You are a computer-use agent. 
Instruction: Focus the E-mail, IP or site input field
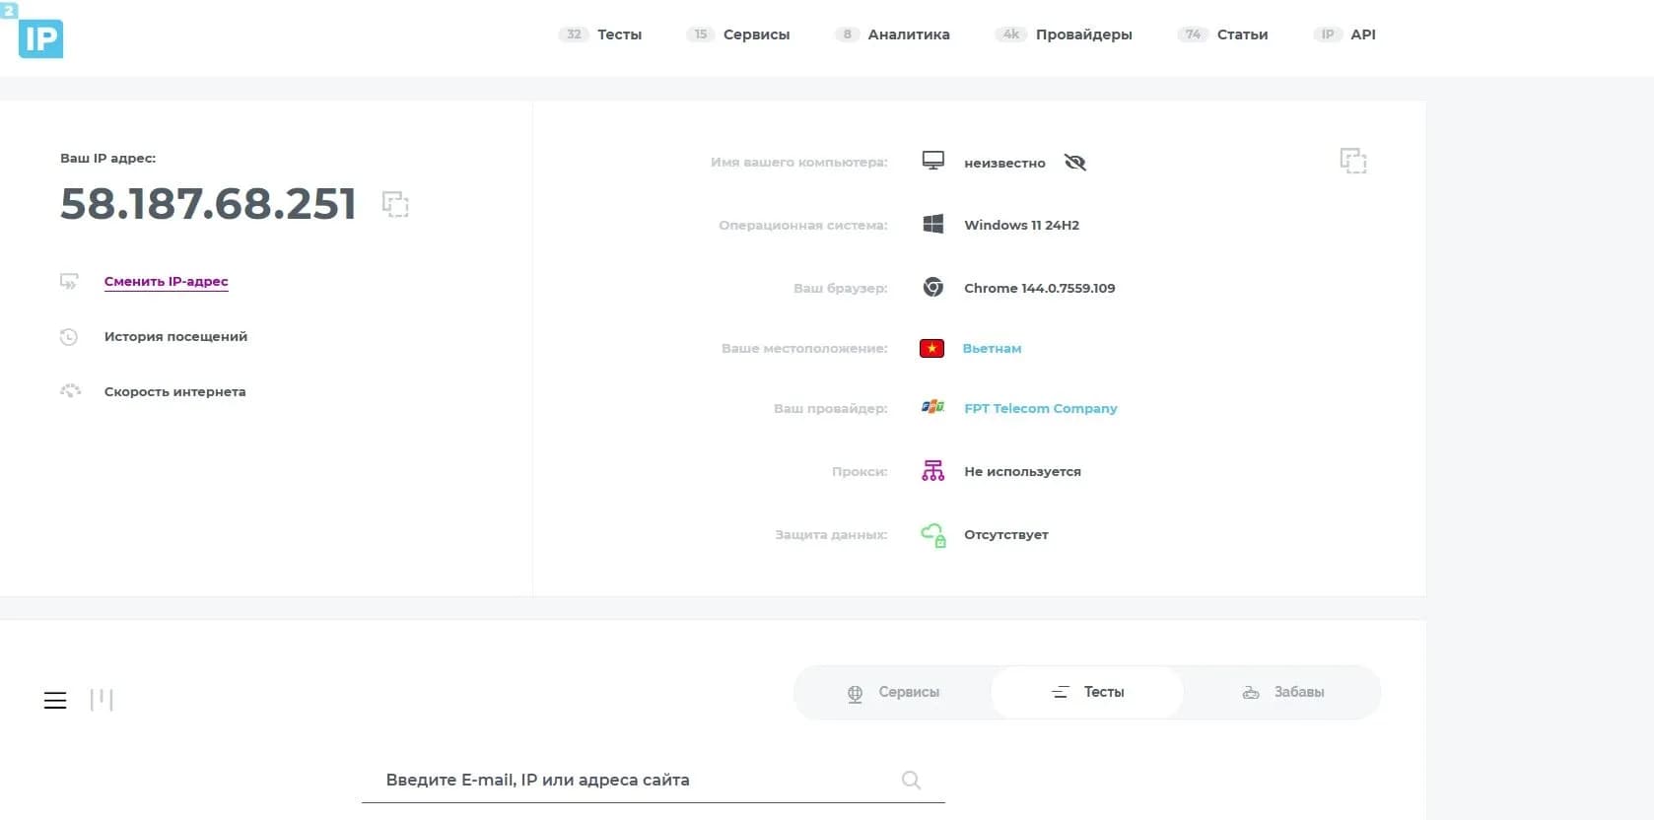pyautogui.click(x=631, y=780)
